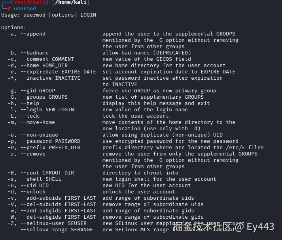Click the typed usermod command
Image resolution: width=282 pixels, height=240 pixels.
point(25,8)
